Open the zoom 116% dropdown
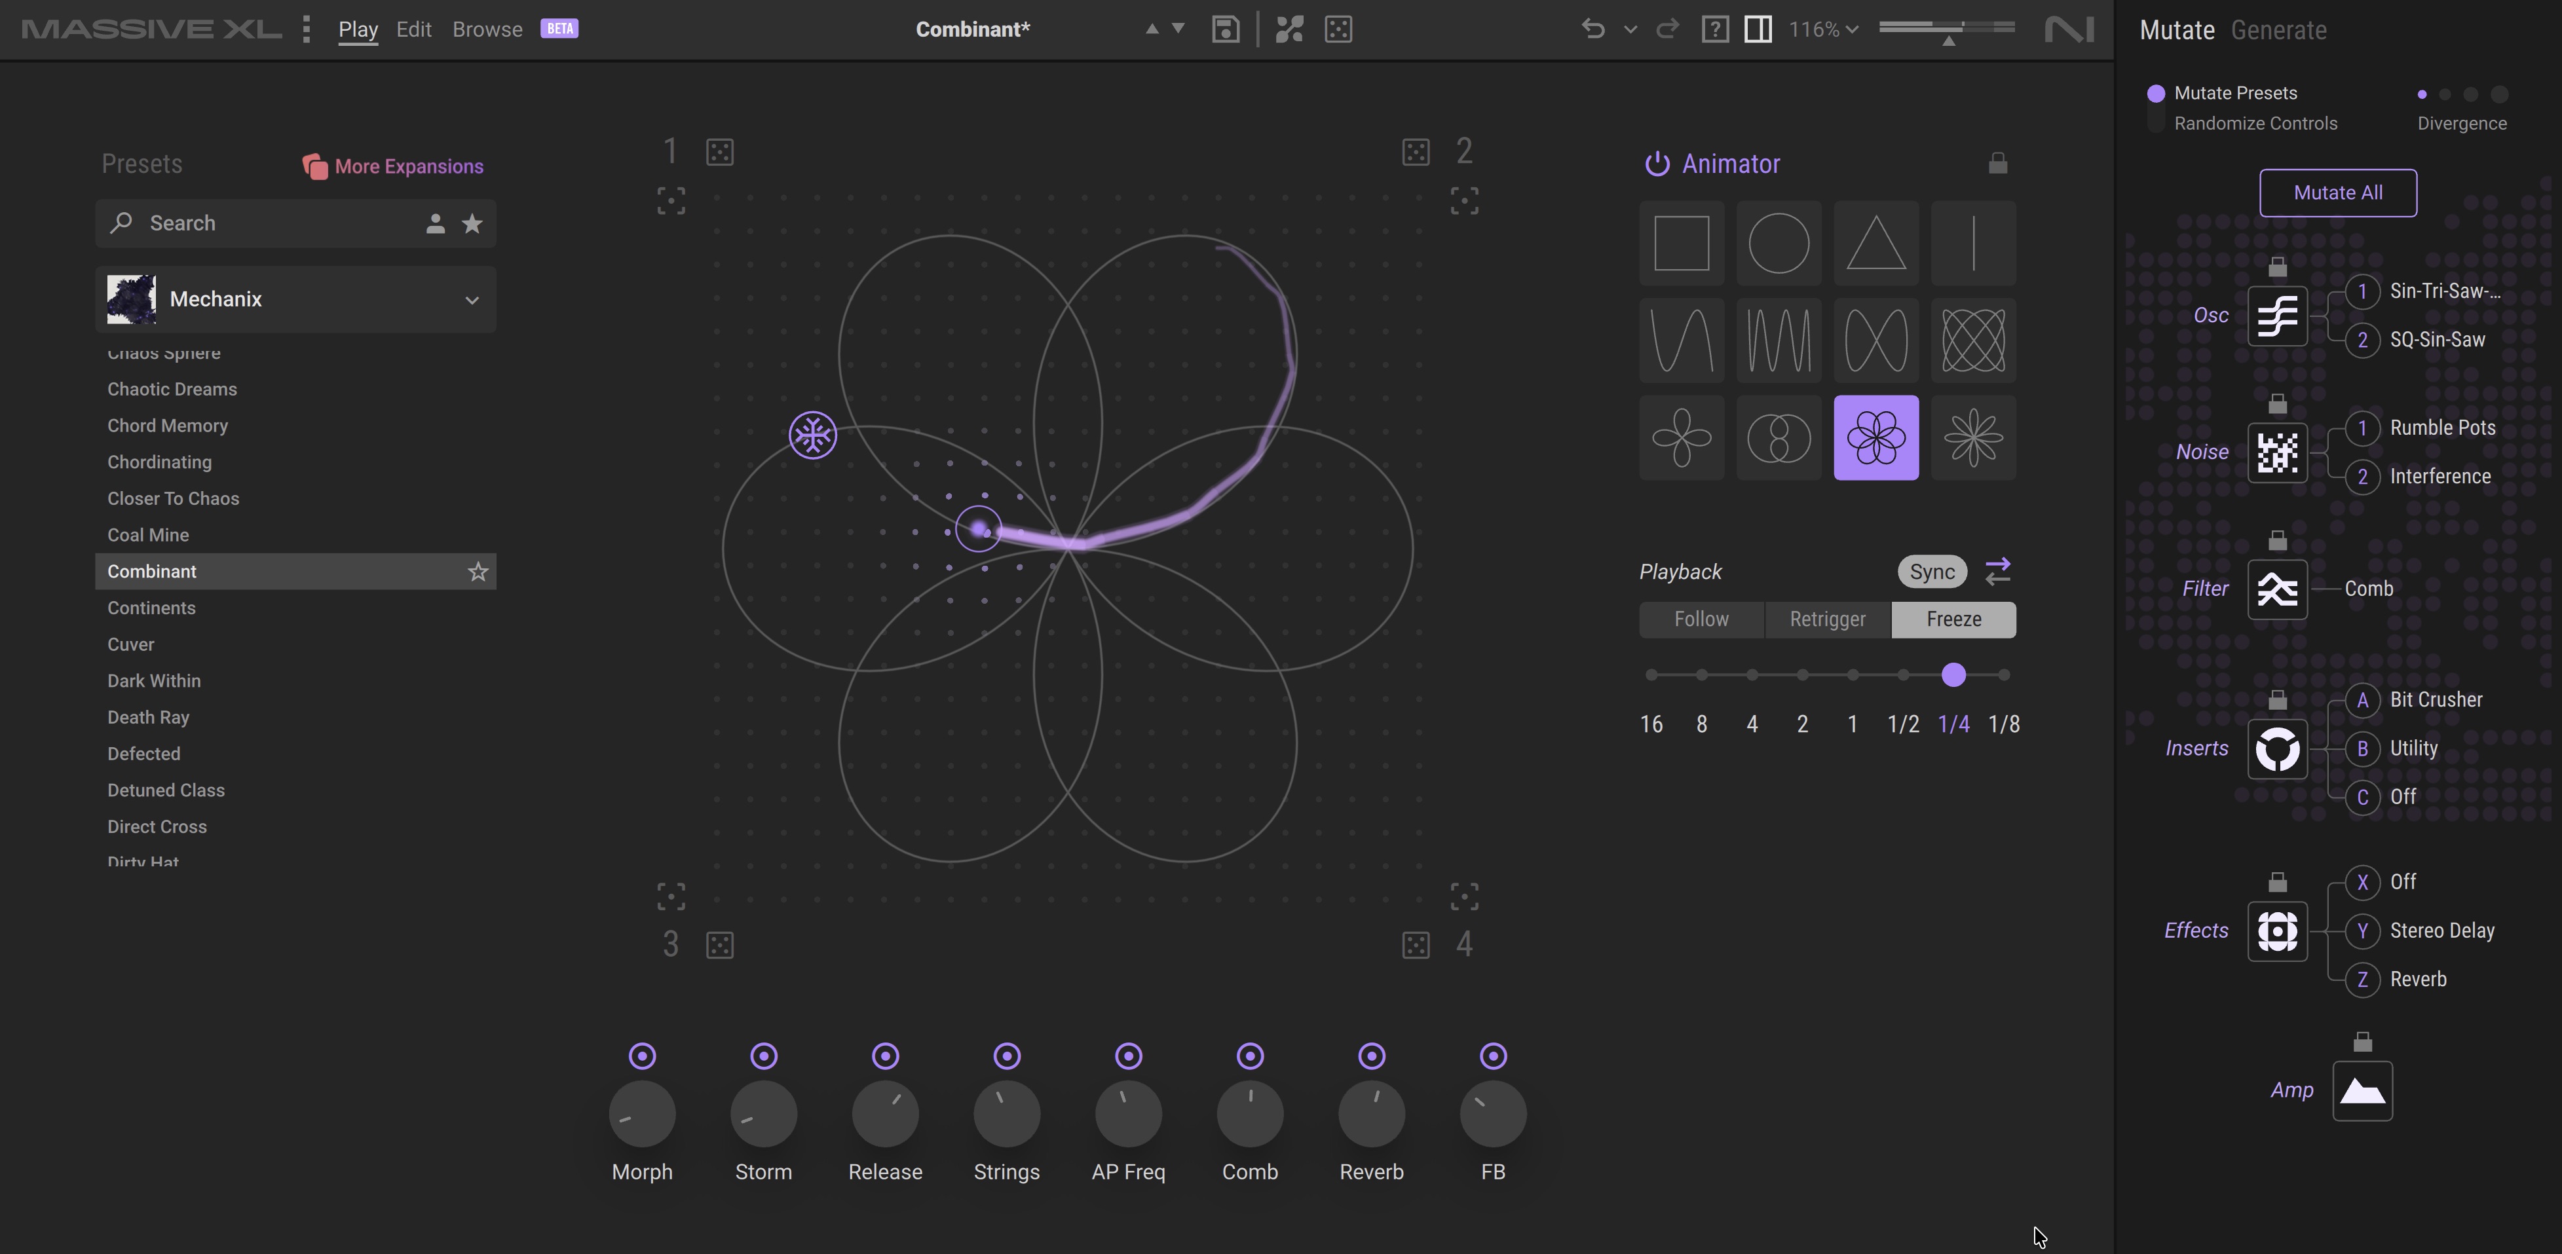2562x1254 pixels. [x=1823, y=29]
